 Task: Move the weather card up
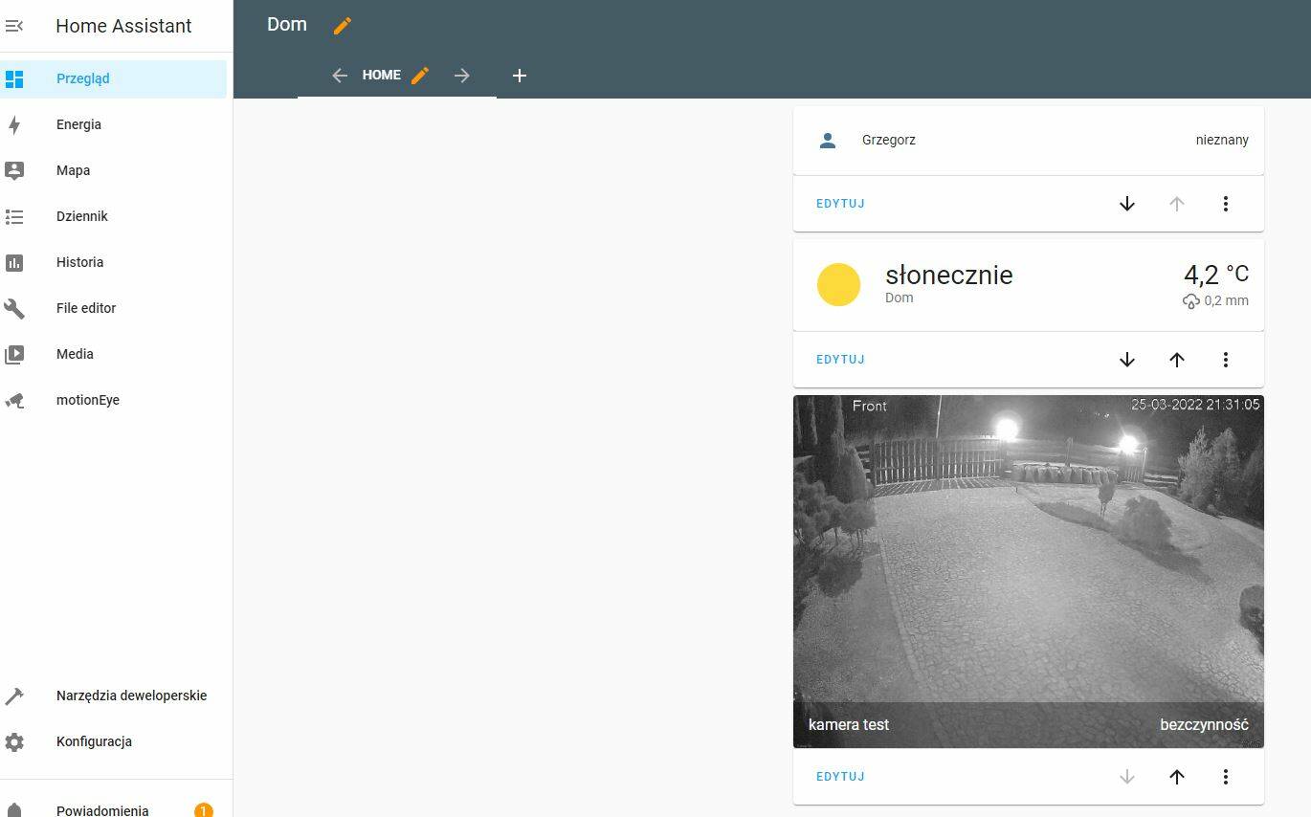pos(1177,360)
